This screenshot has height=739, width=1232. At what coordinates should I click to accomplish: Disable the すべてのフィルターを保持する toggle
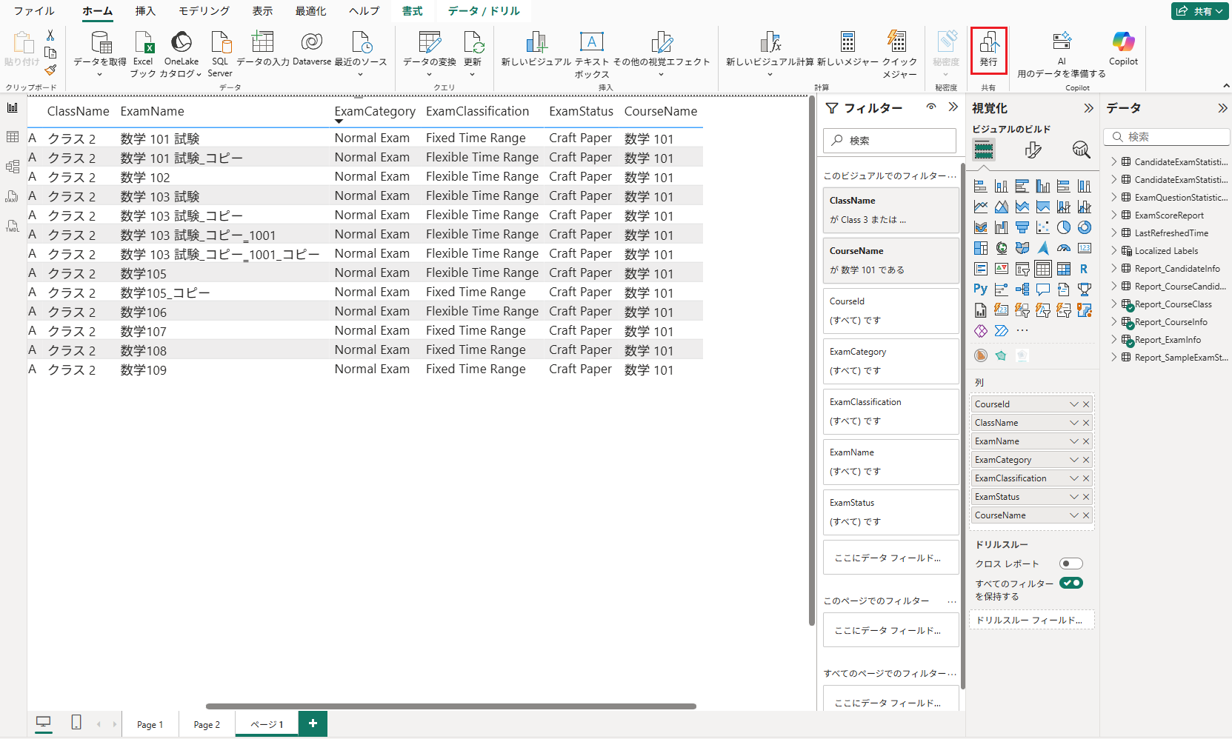(x=1071, y=583)
